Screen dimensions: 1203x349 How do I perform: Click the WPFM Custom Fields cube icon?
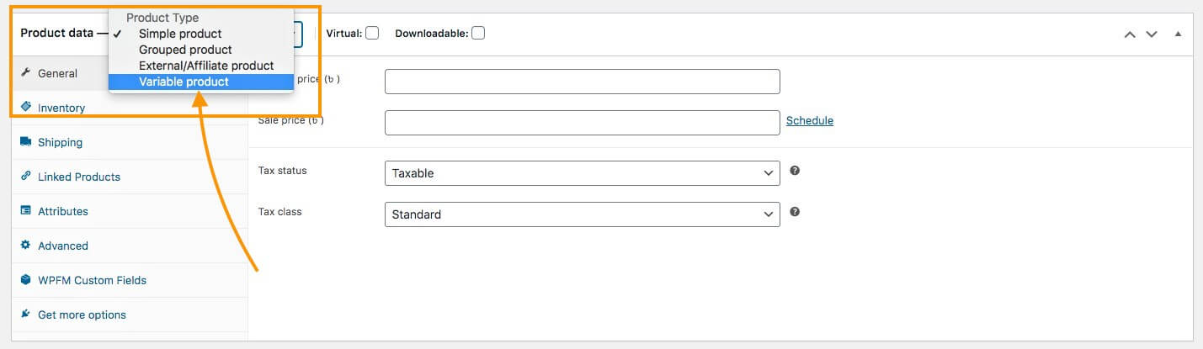[26, 280]
